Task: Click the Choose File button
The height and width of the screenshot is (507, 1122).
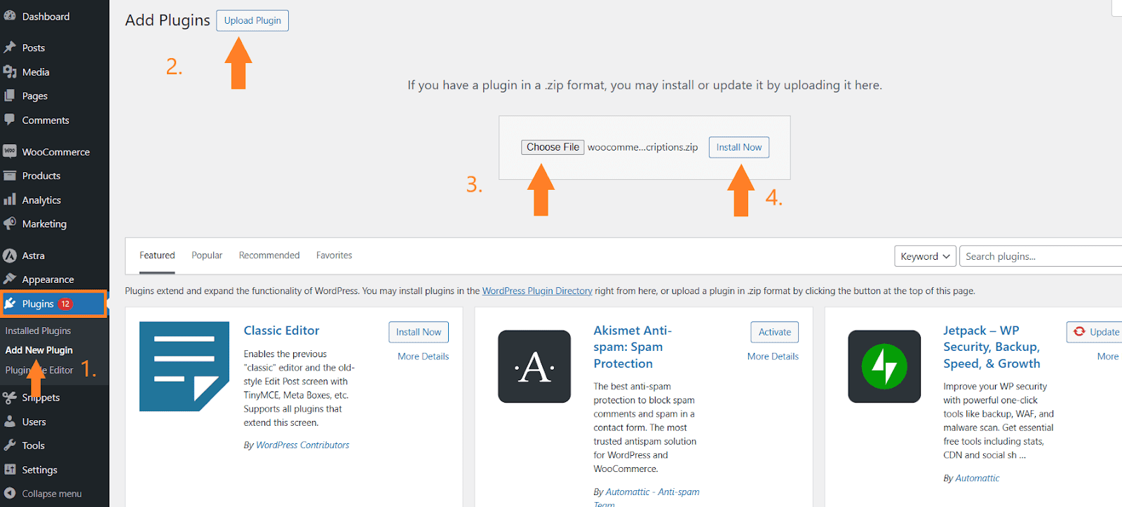Action: click(x=553, y=147)
